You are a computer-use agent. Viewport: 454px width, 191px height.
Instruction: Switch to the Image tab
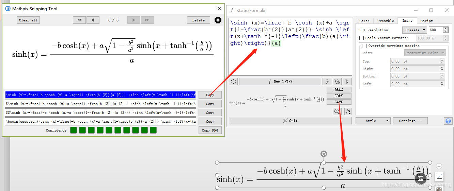tap(407, 21)
